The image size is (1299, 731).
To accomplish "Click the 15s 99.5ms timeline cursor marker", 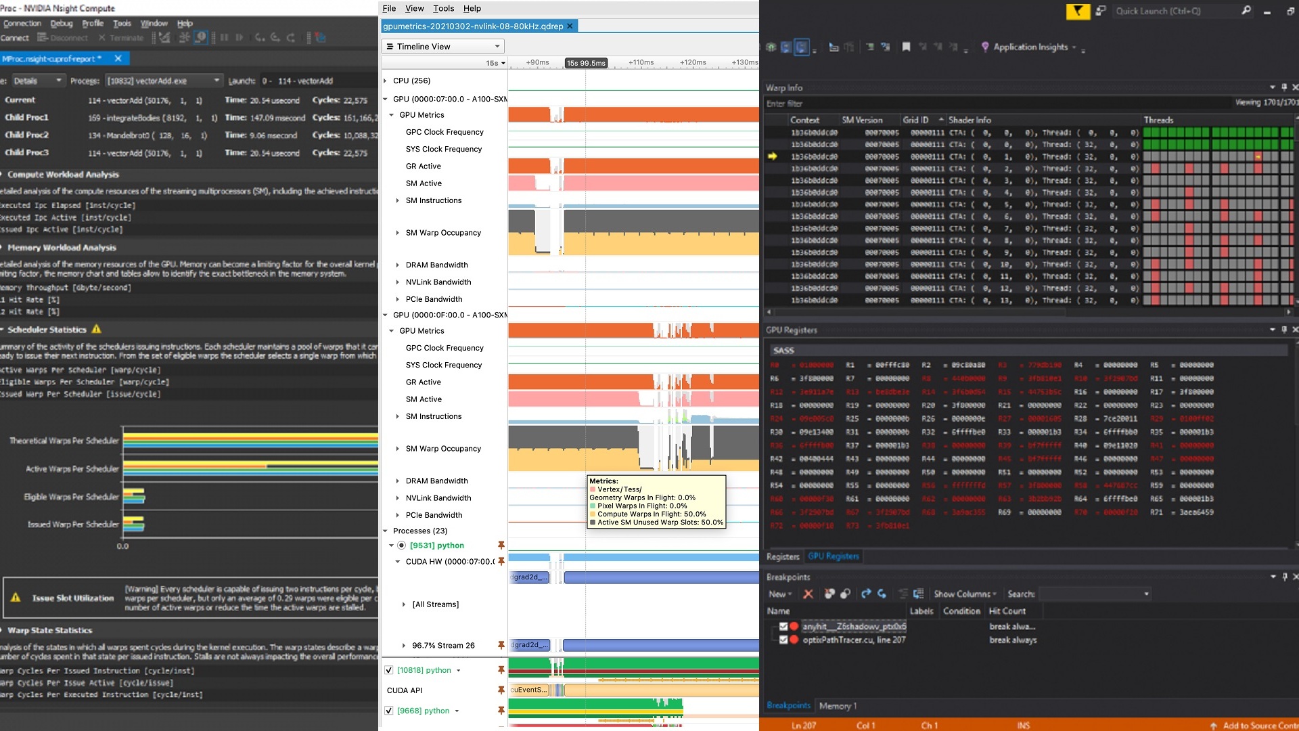I will tap(586, 63).
